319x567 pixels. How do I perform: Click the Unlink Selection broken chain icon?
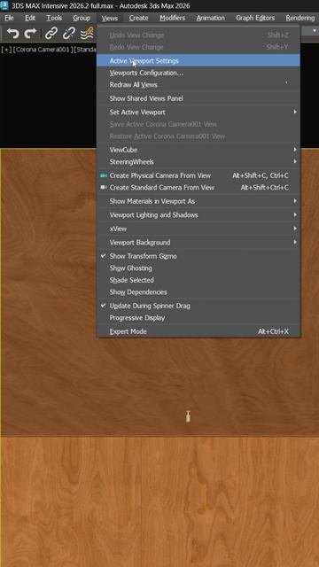click(69, 34)
